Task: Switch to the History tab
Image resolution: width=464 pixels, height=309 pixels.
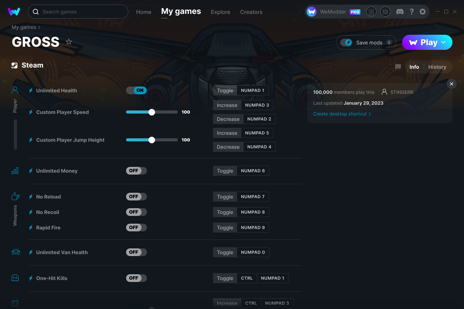Action: pyautogui.click(x=437, y=67)
